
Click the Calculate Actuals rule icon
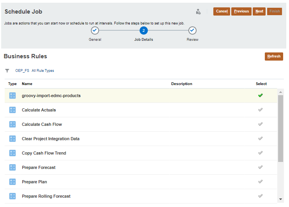coord(12,110)
